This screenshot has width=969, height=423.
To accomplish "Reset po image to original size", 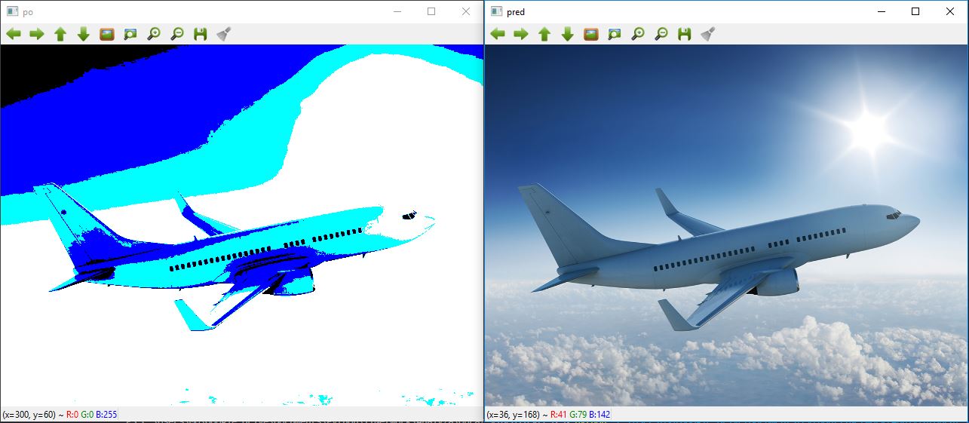I will [107, 34].
